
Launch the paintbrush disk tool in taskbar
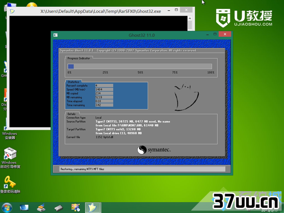coord(41,208)
